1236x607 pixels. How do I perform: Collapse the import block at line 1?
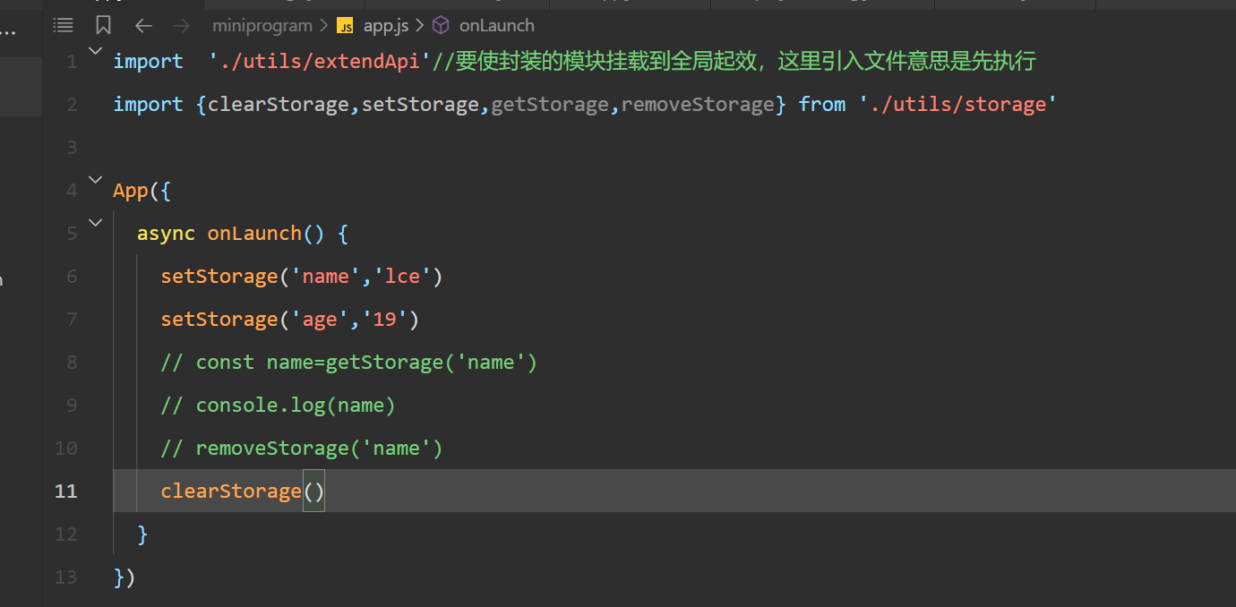click(x=96, y=52)
